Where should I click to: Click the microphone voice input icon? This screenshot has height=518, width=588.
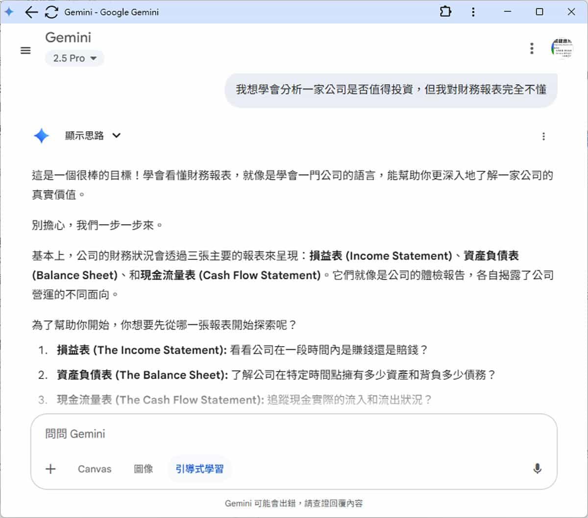pos(537,469)
